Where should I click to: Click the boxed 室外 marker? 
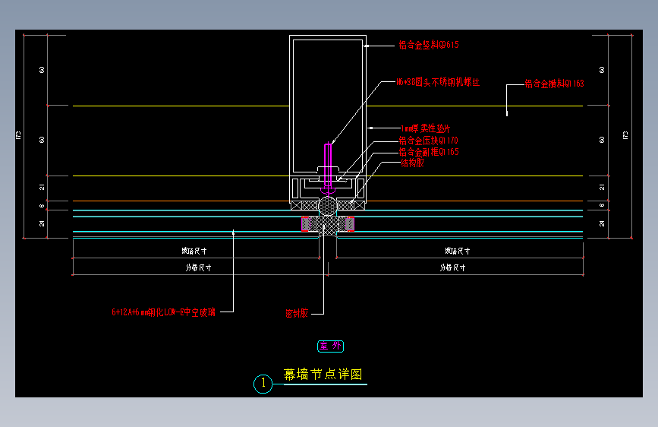[330, 346]
